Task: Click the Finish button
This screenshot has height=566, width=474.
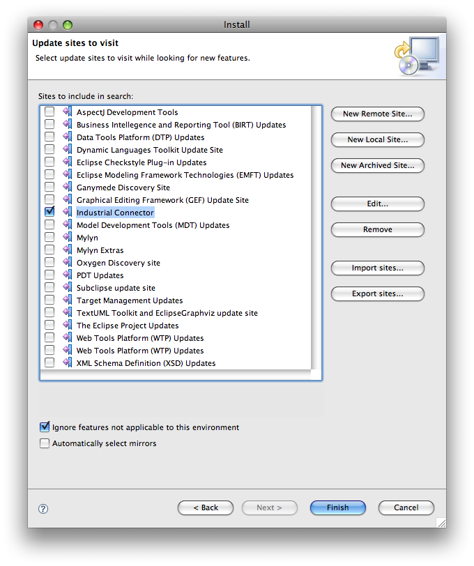Action: click(x=338, y=507)
